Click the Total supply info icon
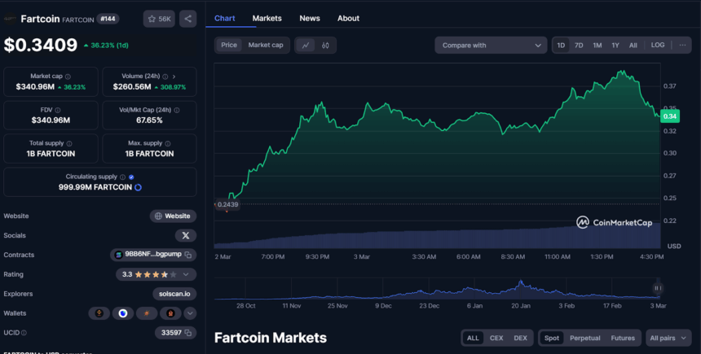 coord(69,143)
